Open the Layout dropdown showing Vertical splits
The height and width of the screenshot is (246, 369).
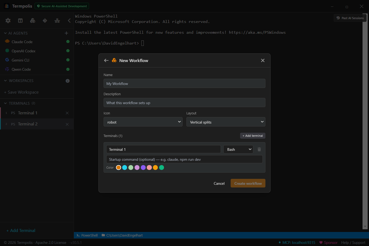226,122
